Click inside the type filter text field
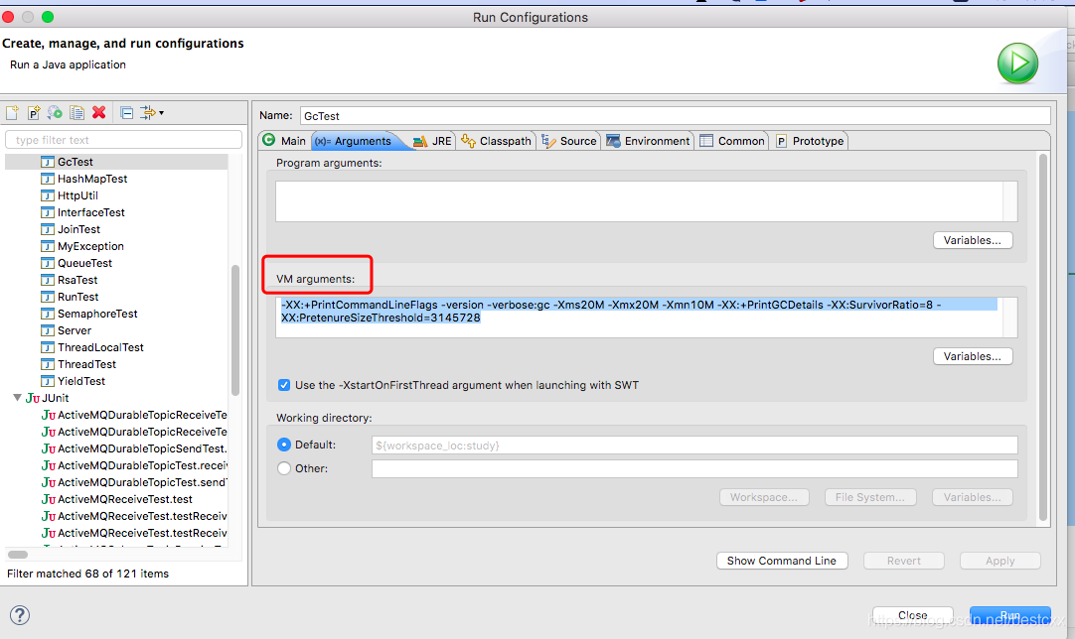The image size is (1075, 639). 123,140
